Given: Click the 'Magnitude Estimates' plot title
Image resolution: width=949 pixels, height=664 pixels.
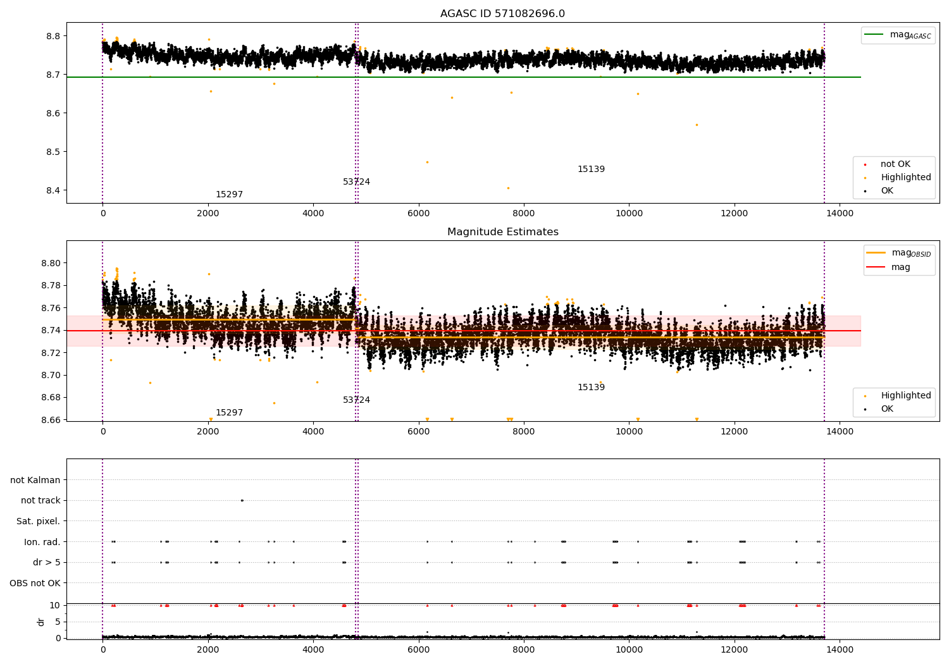Looking at the screenshot, I should (x=502, y=232).
